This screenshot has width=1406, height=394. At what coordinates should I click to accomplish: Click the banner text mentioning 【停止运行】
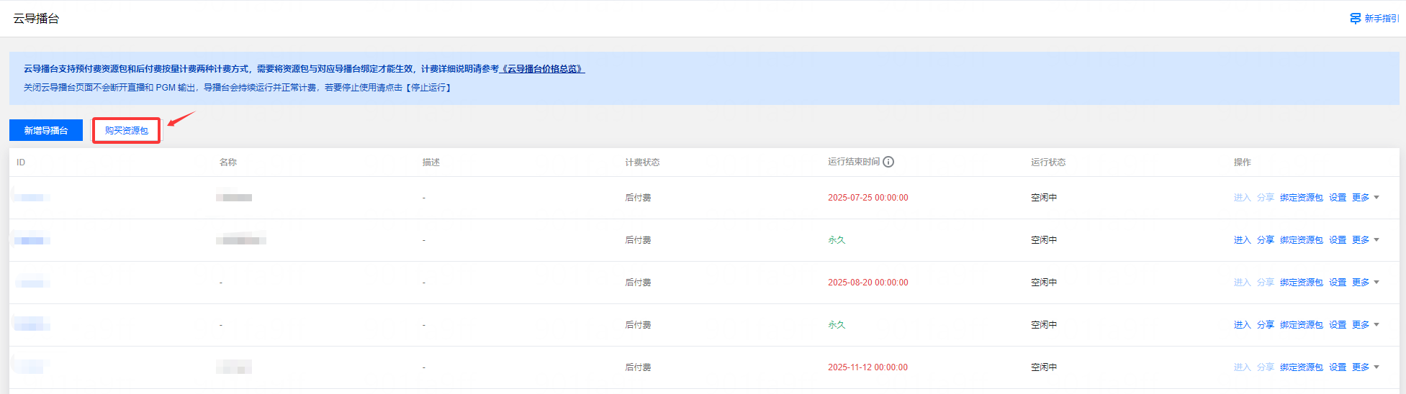[238, 88]
